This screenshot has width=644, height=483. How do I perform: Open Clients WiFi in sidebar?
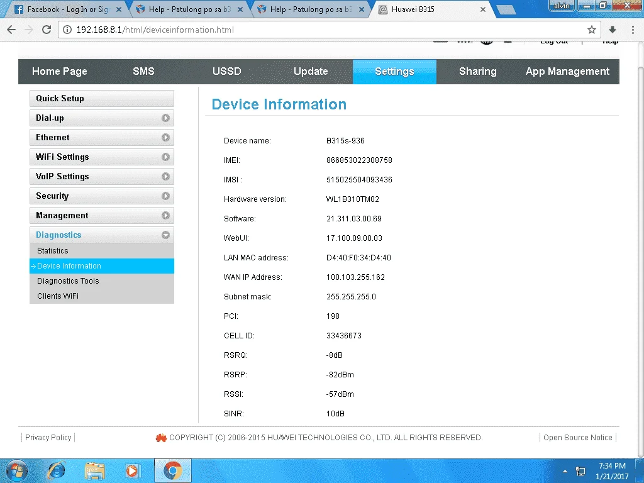[102, 296]
